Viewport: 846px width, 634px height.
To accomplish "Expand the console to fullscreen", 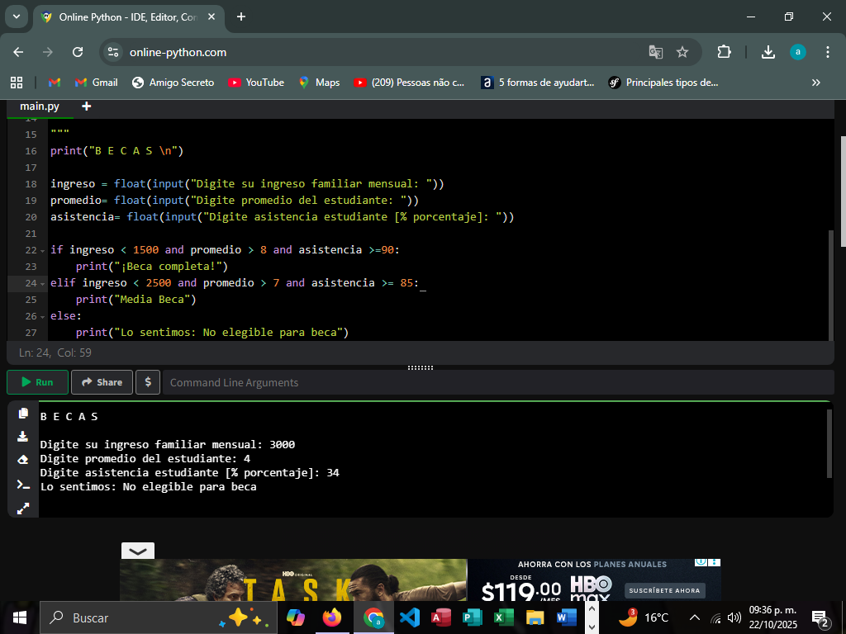I will coord(23,508).
